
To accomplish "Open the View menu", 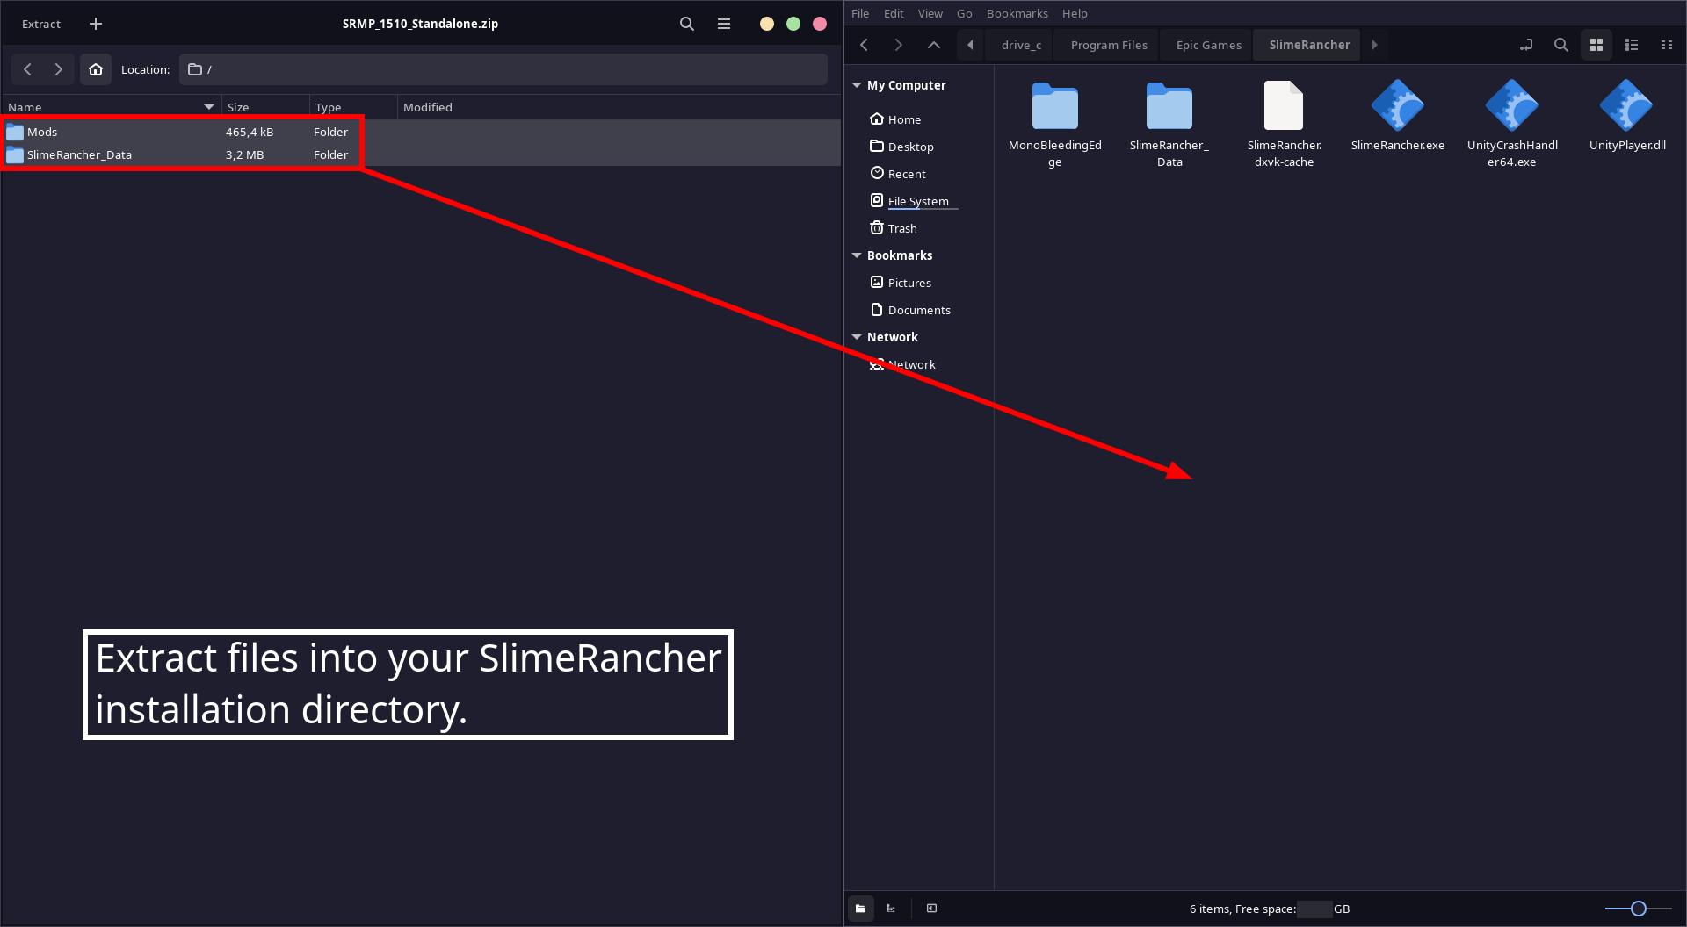I will pos(930,13).
